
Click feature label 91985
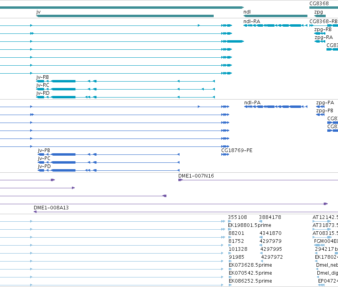pos(236,257)
